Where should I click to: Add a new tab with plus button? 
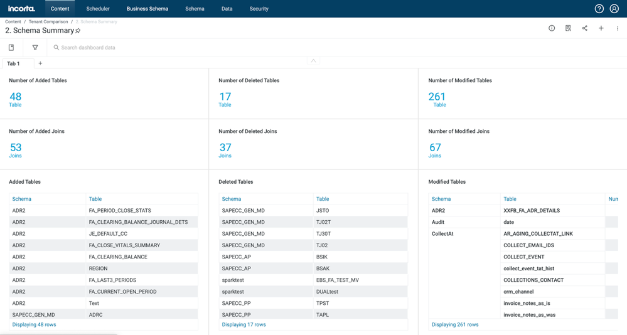click(x=40, y=63)
